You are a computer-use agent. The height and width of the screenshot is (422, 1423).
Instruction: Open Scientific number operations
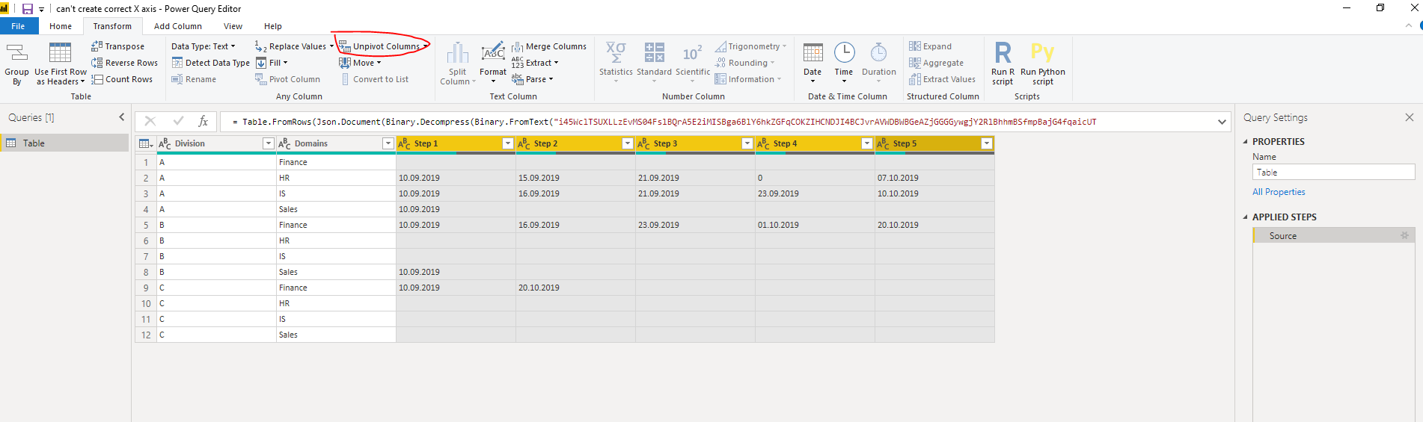click(x=693, y=63)
